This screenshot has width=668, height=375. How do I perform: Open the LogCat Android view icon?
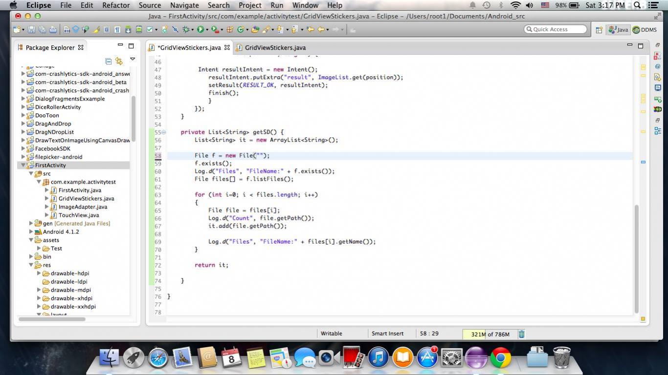coord(658,109)
